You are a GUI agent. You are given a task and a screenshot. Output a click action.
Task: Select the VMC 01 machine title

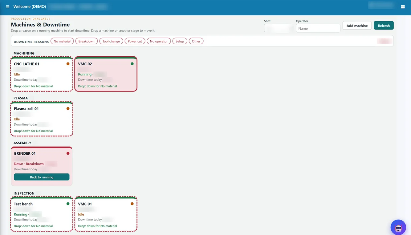tap(85, 204)
